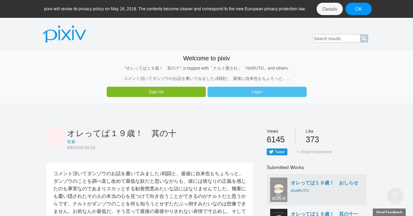The width and height of the screenshot is (413, 216).
Task: Click the Send Feedback button
Action: coord(389,212)
